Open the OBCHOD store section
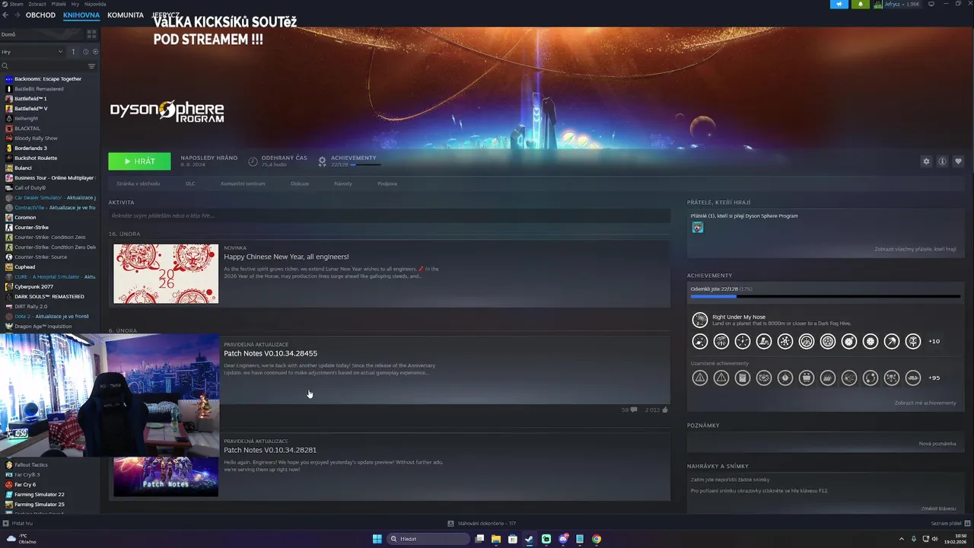Screen dimensions: 974x548 (40, 15)
